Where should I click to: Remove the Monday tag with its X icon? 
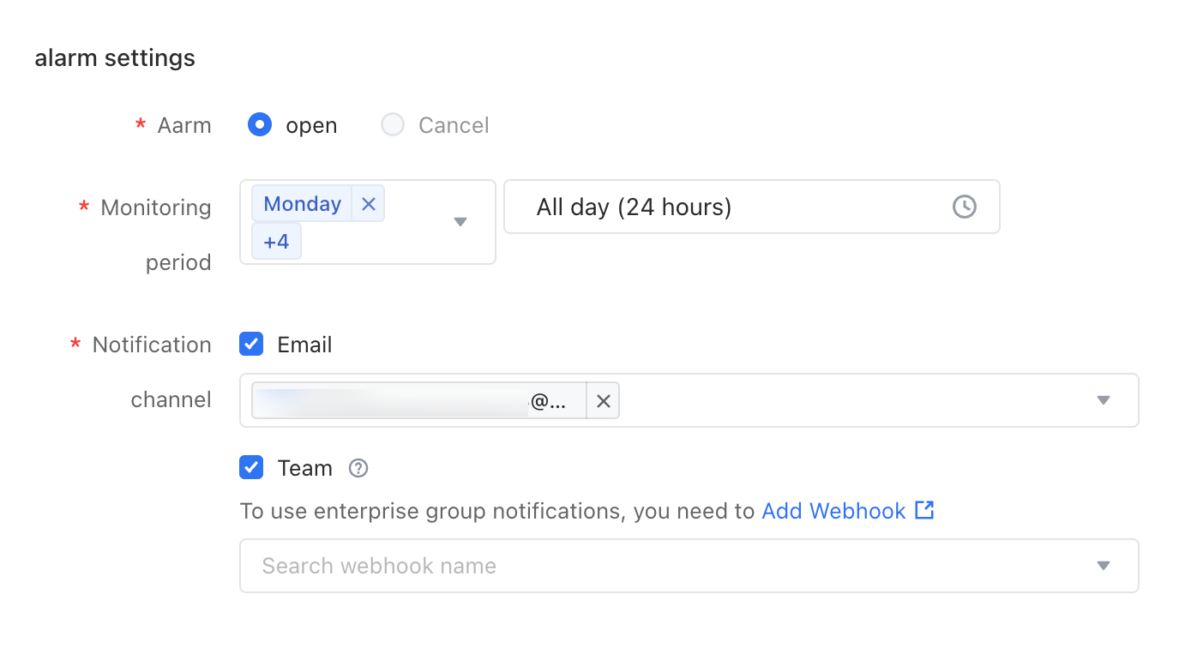point(369,204)
